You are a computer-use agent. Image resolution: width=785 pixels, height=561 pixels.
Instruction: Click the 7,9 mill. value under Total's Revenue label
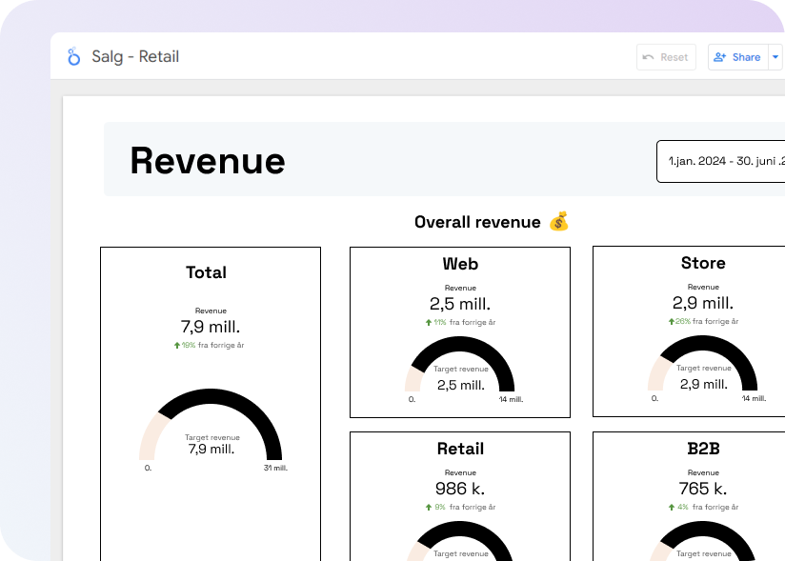click(x=211, y=327)
